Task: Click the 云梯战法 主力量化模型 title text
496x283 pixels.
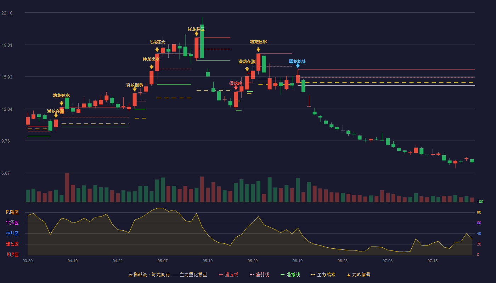Action: (x=168, y=275)
